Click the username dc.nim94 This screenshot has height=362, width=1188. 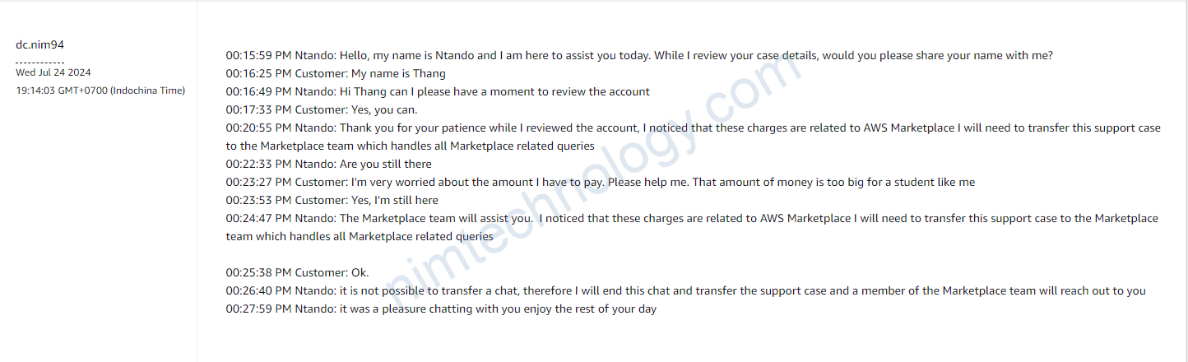point(39,44)
